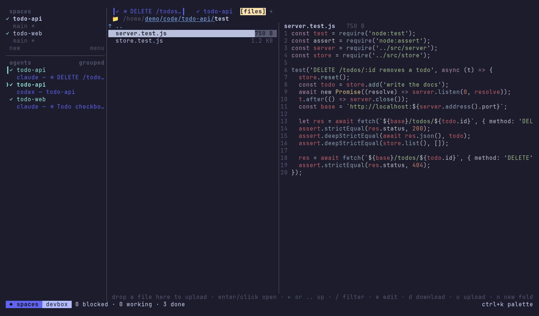Screen dimensions: 539x316
Task: Click the folder icon beside the path
Action: pyautogui.click(x=115, y=19)
